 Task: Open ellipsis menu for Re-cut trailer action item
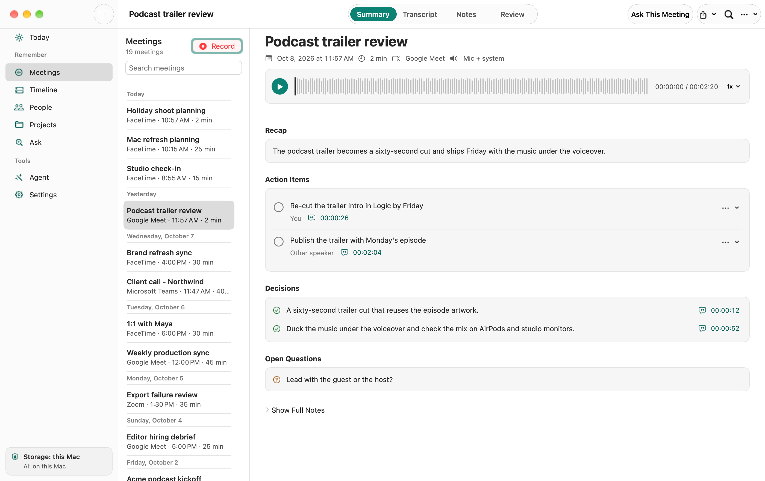[725, 208]
